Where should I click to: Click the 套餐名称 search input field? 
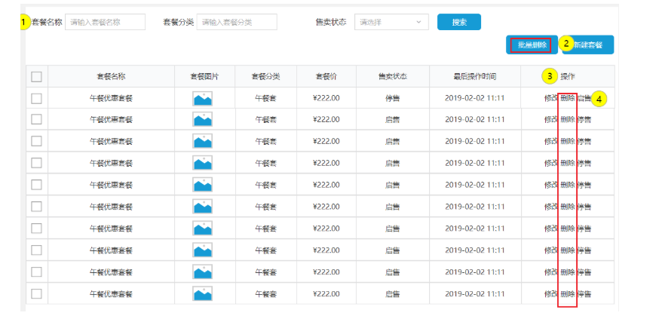pyautogui.click(x=106, y=22)
